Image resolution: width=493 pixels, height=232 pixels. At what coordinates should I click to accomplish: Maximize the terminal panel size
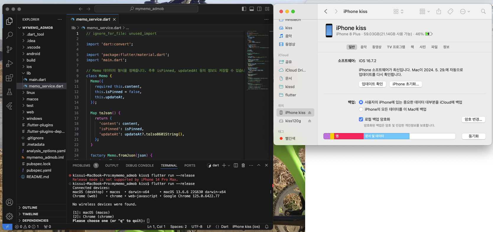[x=259, y=165]
